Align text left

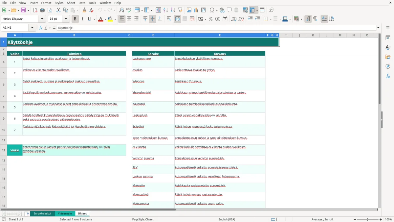point(122,19)
